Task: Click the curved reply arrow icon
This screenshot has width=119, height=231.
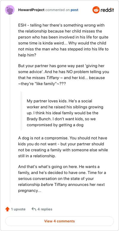Action: (x=34, y=209)
